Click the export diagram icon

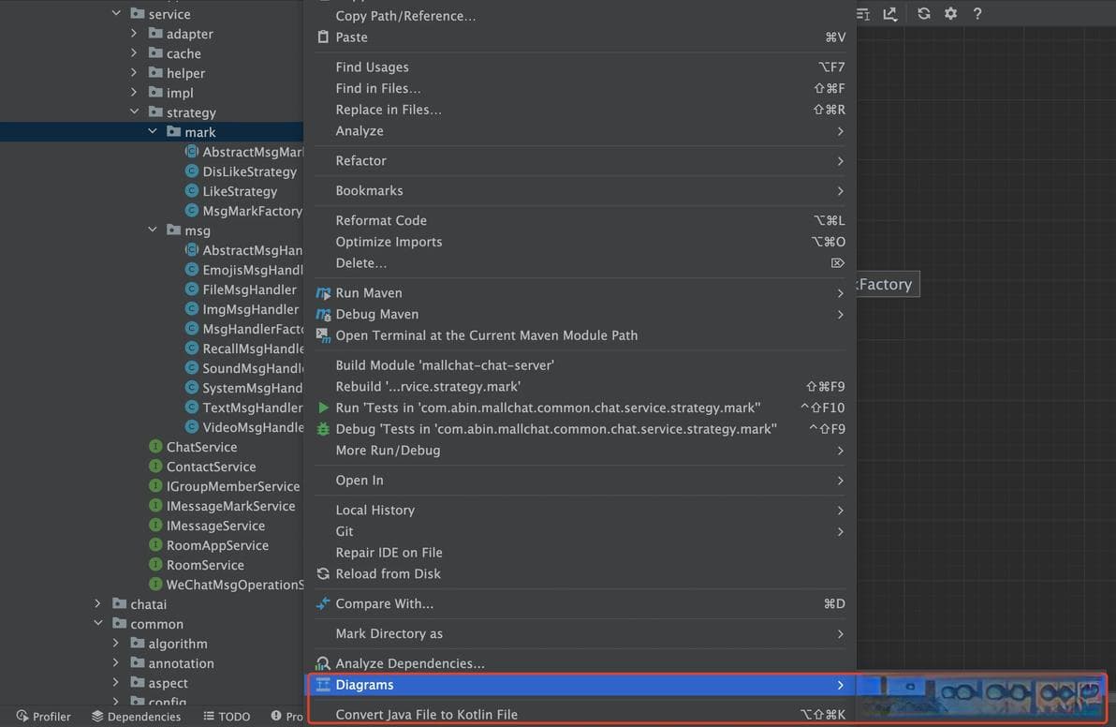click(889, 13)
